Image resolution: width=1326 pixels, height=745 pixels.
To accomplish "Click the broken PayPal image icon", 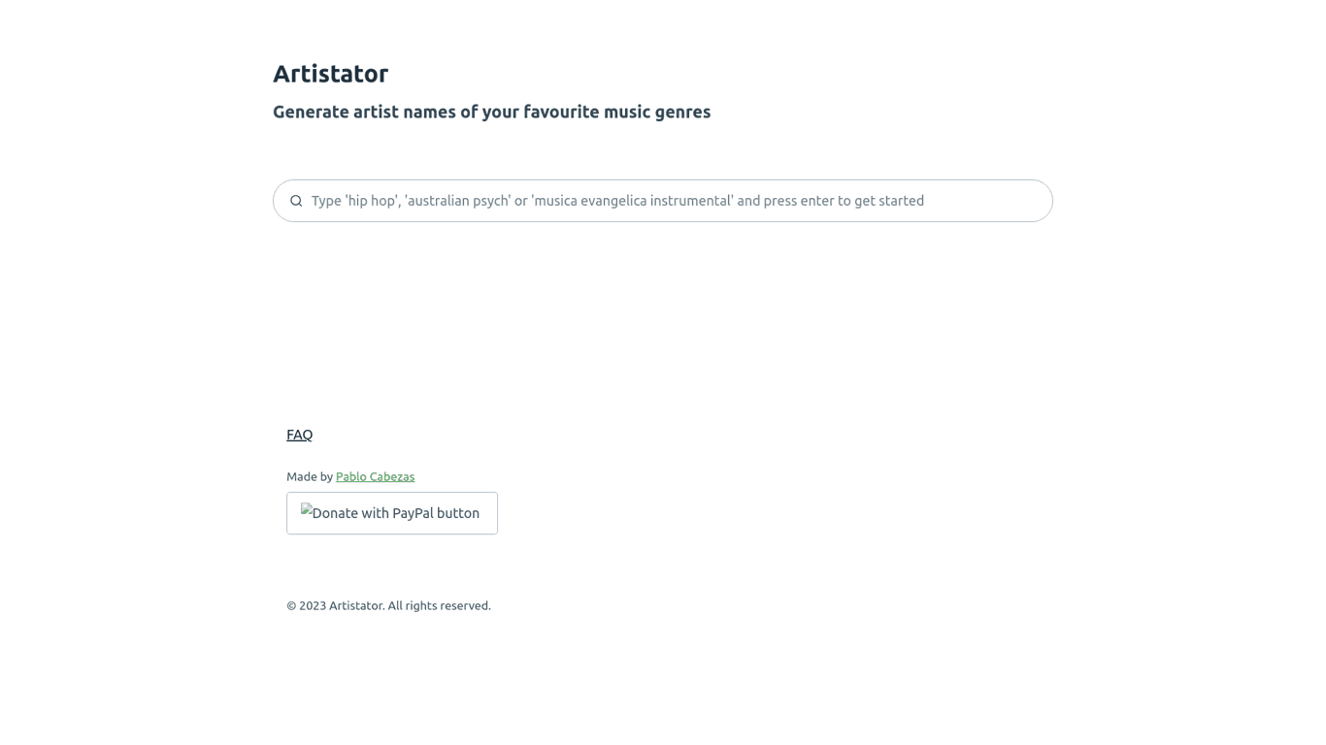I will (307, 510).
